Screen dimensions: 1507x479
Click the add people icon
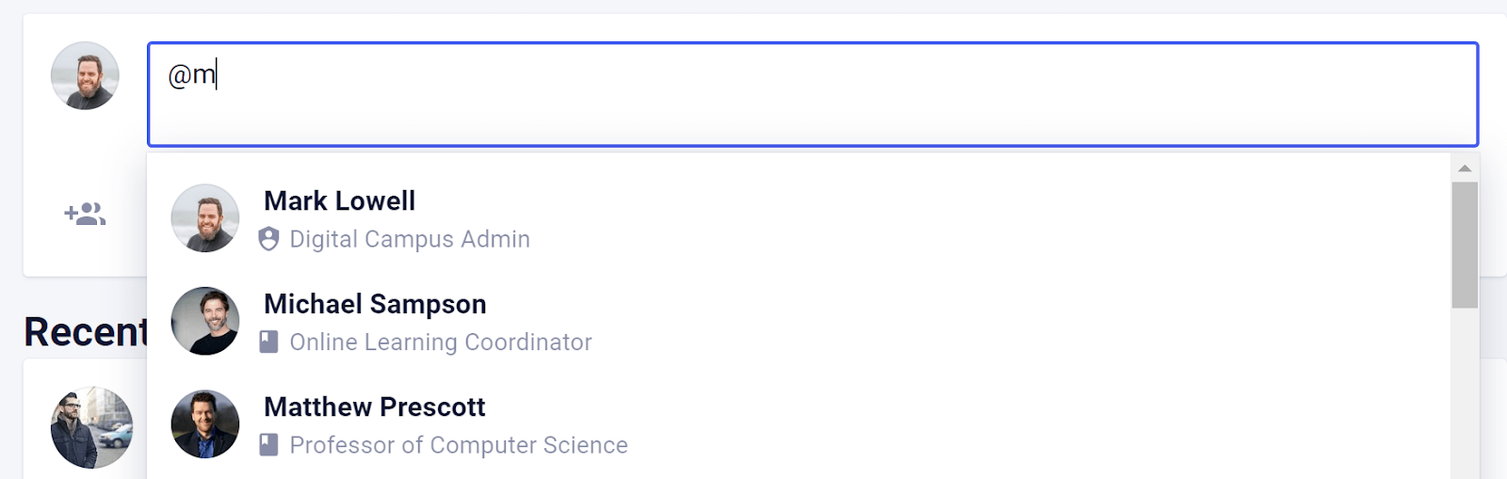[x=85, y=215]
